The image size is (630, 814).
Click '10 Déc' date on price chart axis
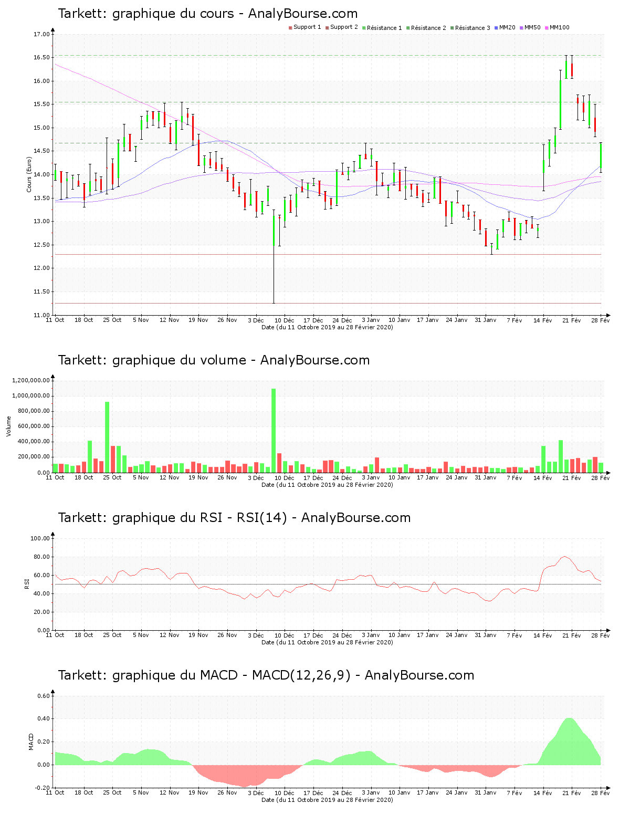(285, 320)
